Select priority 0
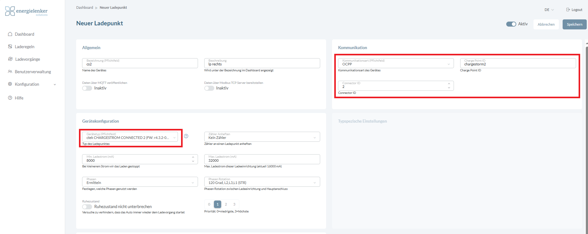The height and width of the screenshot is (234, 588). [209, 204]
